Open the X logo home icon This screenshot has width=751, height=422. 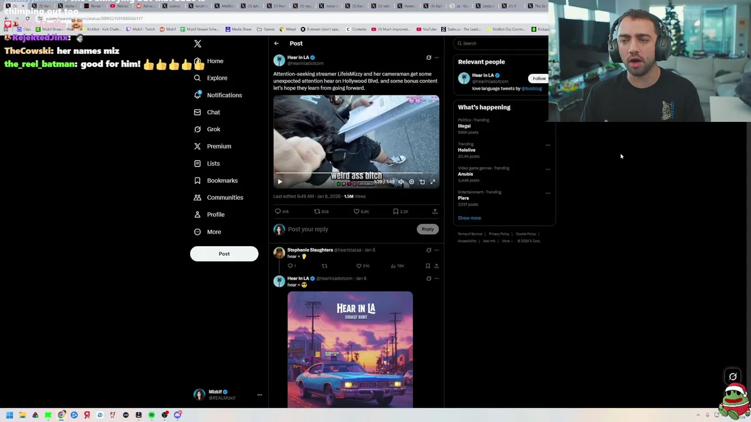(198, 44)
